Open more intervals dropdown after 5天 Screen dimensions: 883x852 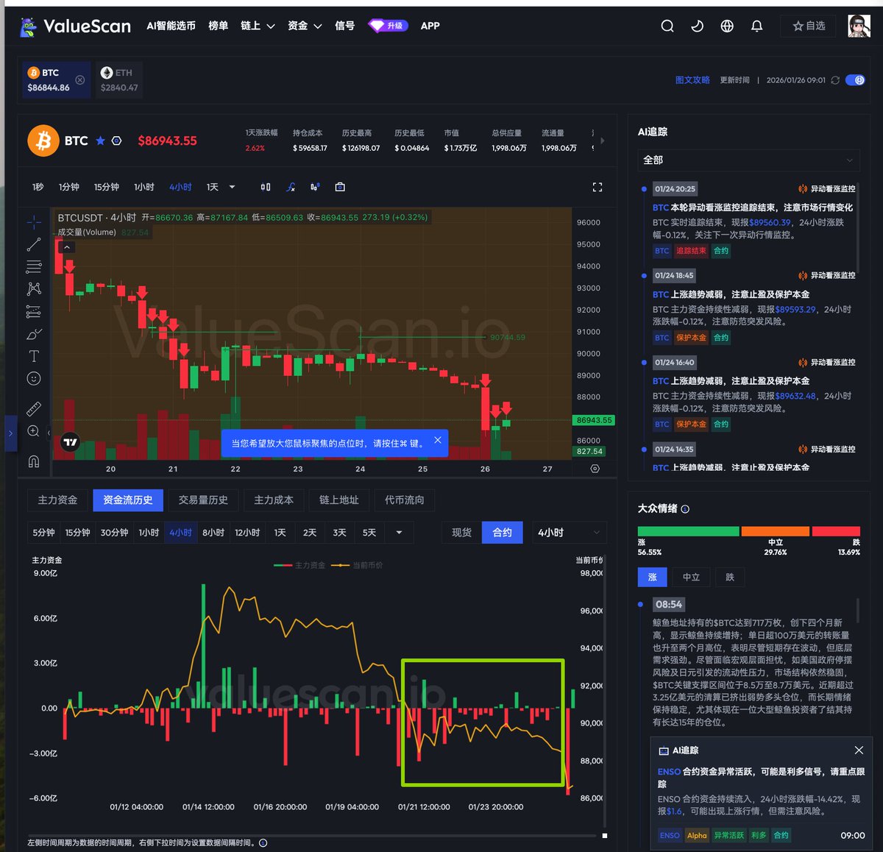399,533
